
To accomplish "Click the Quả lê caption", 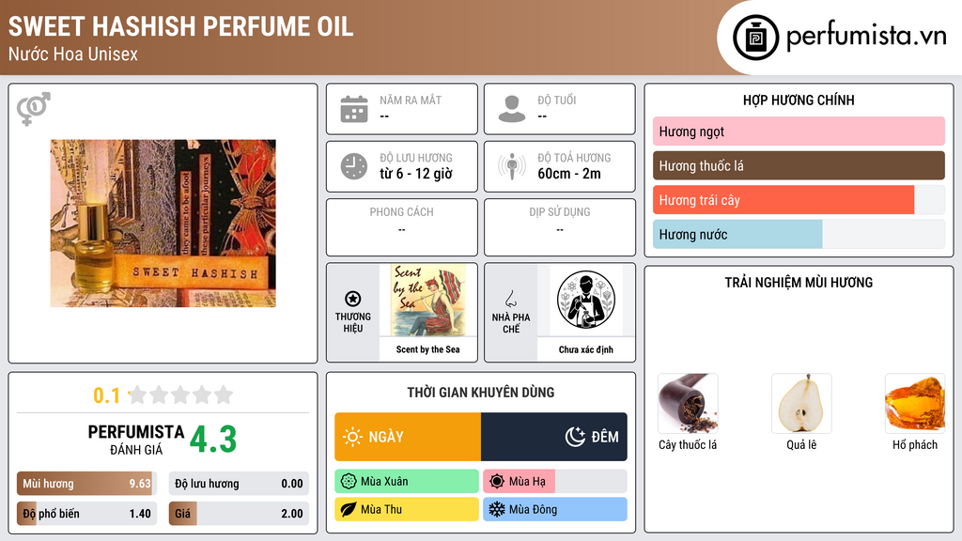I will click(801, 444).
